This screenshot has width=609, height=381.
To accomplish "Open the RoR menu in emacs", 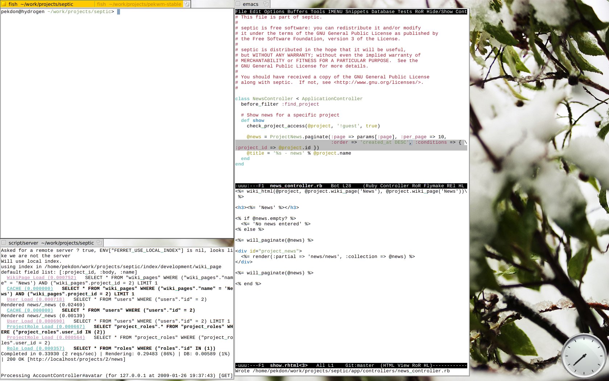I will pos(419,12).
